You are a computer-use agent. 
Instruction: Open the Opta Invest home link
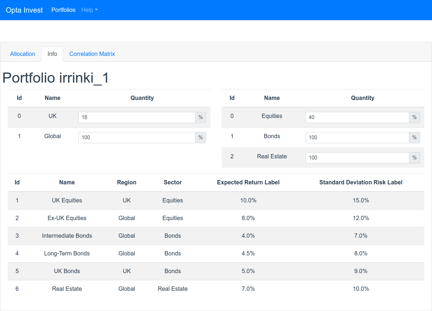24,10
